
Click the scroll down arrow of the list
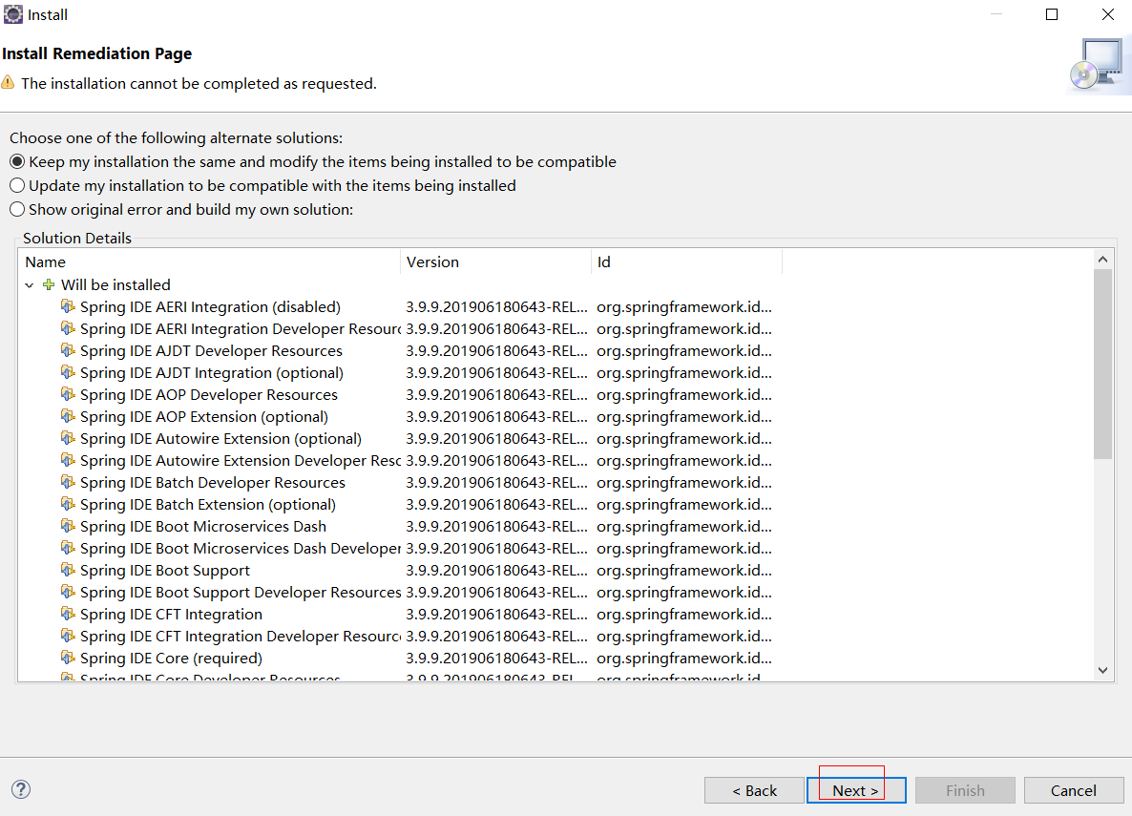(x=1103, y=671)
